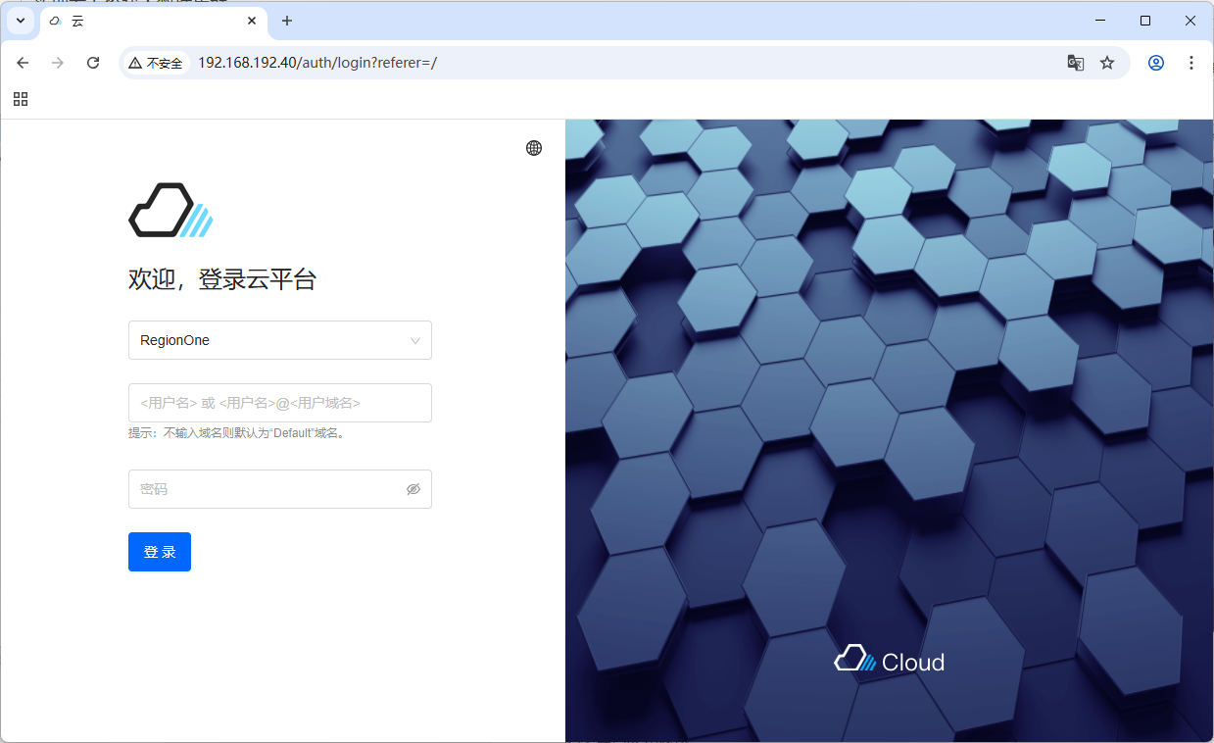Open the translate page icon
Screen dimensions: 1214x743
tap(1076, 63)
